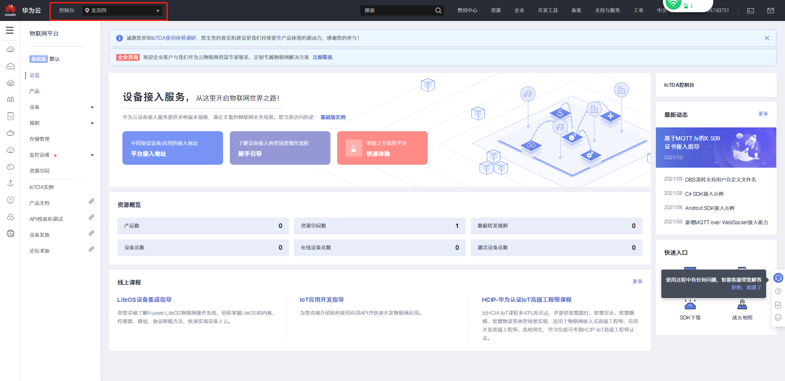Open the IoT应用开发指导 course
The image size is (785, 381).
(322, 300)
